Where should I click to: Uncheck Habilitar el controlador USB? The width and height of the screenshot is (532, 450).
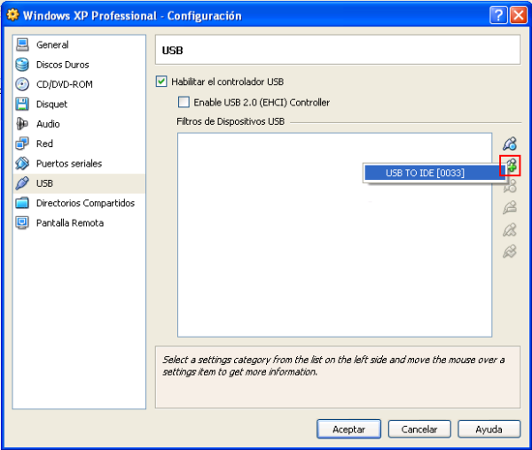click(x=161, y=81)
